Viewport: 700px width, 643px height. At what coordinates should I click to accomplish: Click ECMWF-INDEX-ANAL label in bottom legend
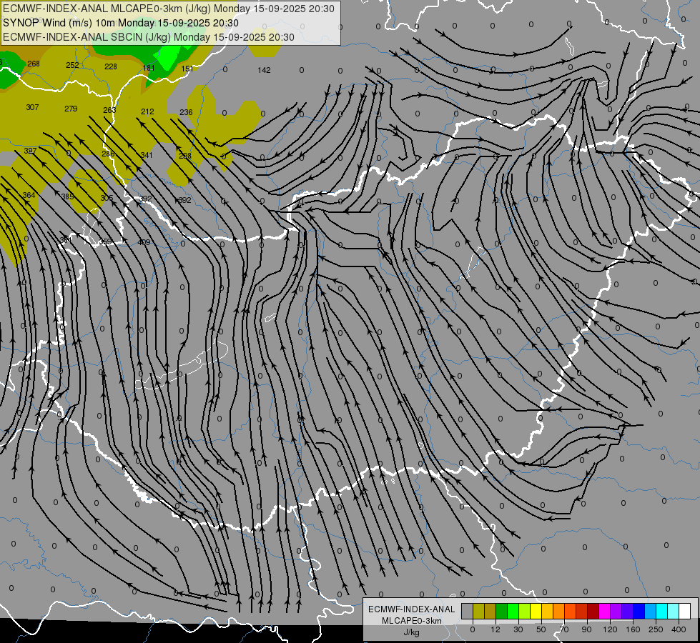point(412,609)
